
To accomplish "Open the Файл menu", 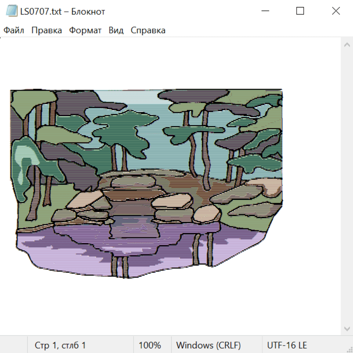I will 14,31.
